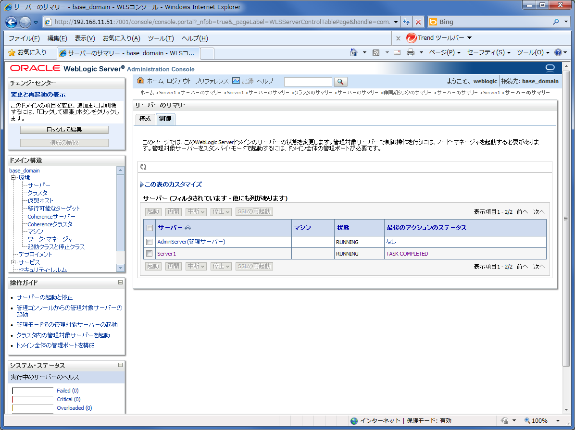Tick the select-all checkbox in table header
Screen dimensions: 575x430
coord(150,228)
